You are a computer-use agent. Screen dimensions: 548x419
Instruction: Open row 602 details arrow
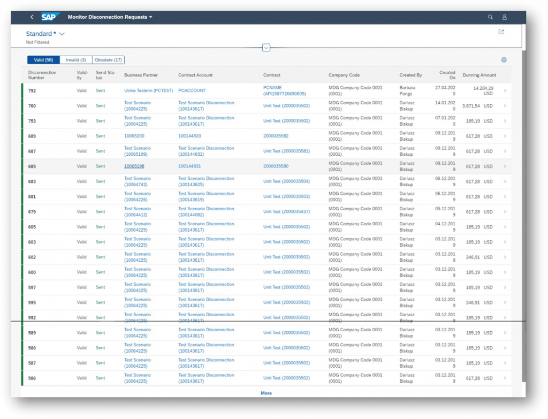coord(505,257)
